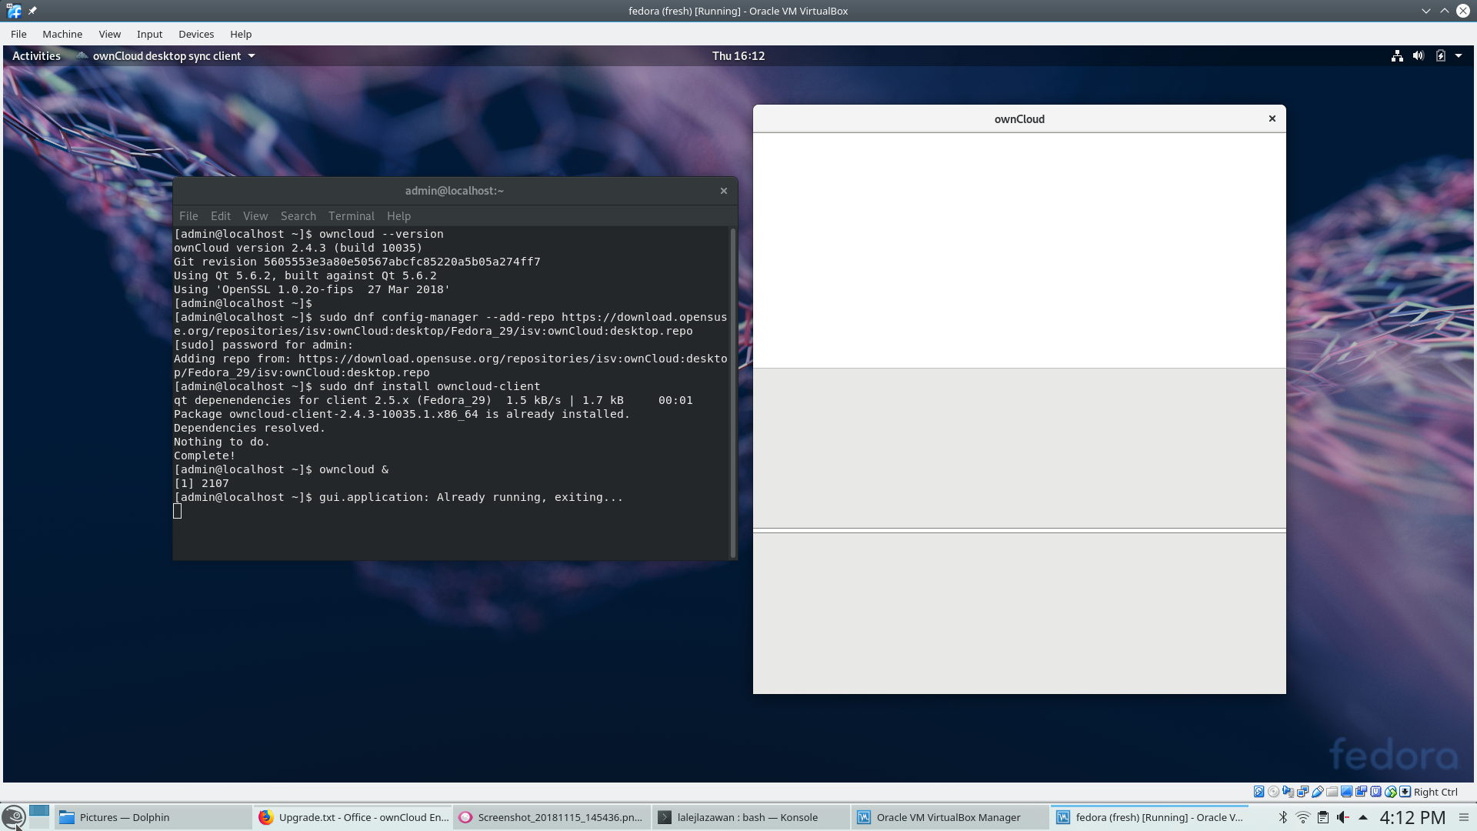Click the Thu 16:12 clock in top bar

(x=738, y=55)
